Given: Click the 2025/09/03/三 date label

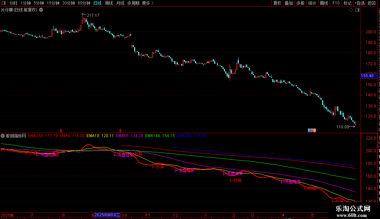Looking at the screenshot, I should point(107,215).
